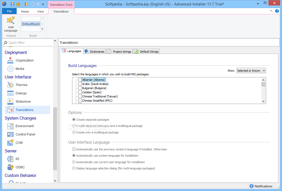
Task: Select separate packages and a multilingual package
Action: pyautogui.click(x=74, y=126)
